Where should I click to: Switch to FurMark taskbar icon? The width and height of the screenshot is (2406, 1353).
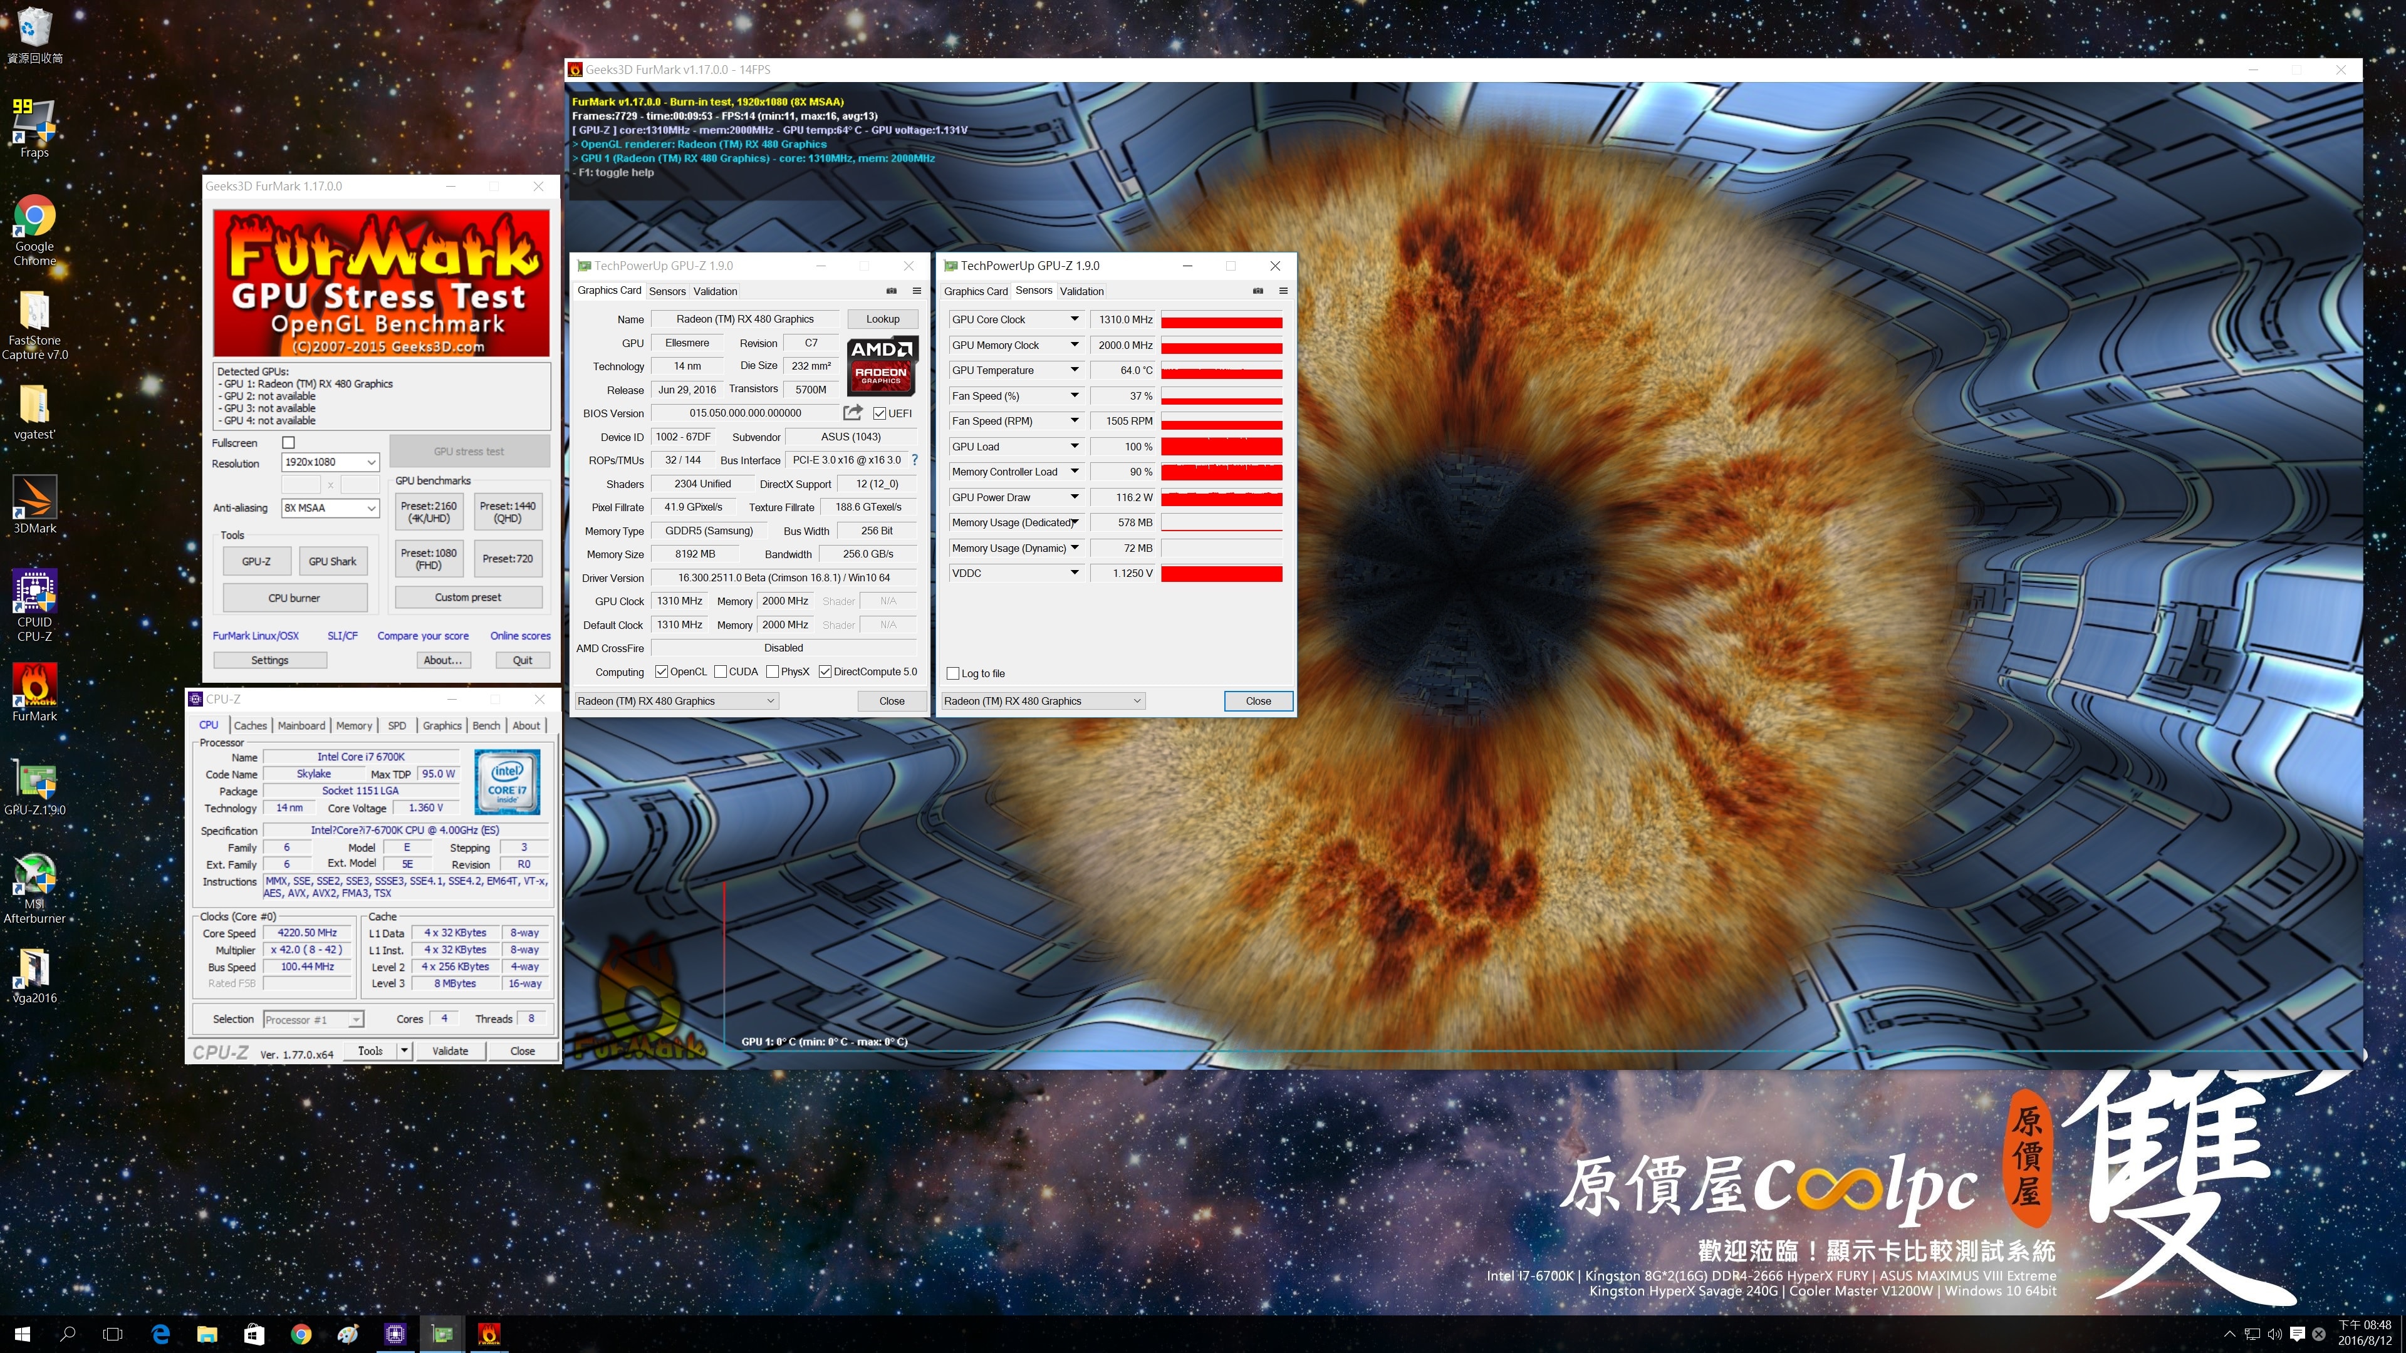pos(489,1334)
